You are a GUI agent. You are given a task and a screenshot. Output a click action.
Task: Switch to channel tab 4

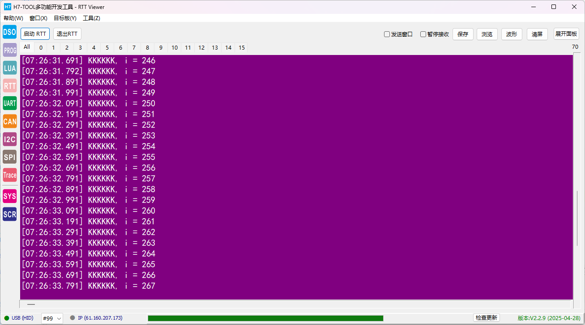pos(94,48)
